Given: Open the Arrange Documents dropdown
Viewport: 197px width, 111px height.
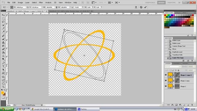Looking at the screenshot, I should click(x=110, y=2).
